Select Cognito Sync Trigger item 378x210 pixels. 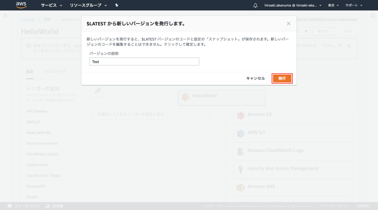click(44, 176)
